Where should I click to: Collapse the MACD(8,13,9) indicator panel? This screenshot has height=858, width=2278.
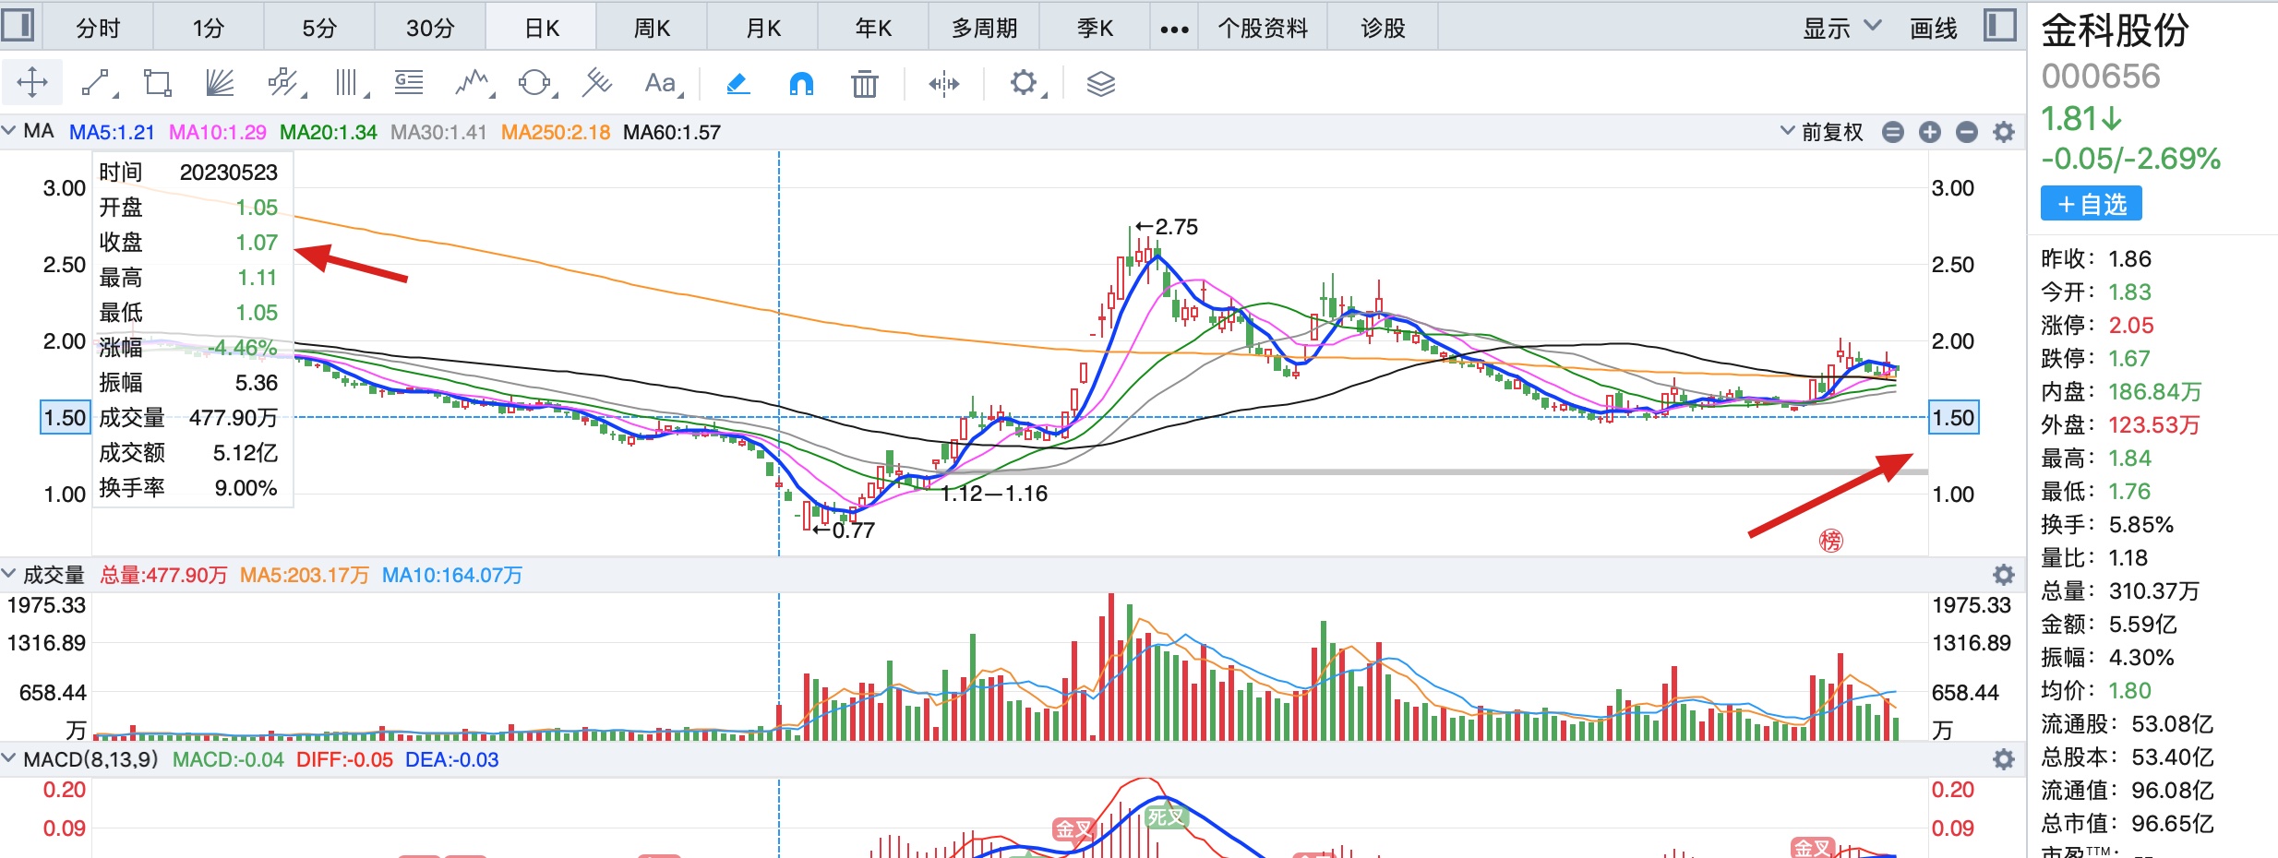[9, 759]
